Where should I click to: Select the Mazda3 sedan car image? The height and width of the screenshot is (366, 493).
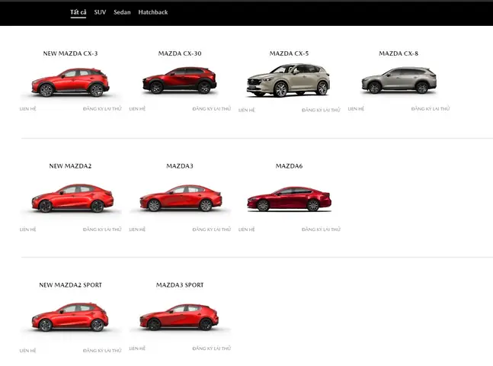[180, 198]
